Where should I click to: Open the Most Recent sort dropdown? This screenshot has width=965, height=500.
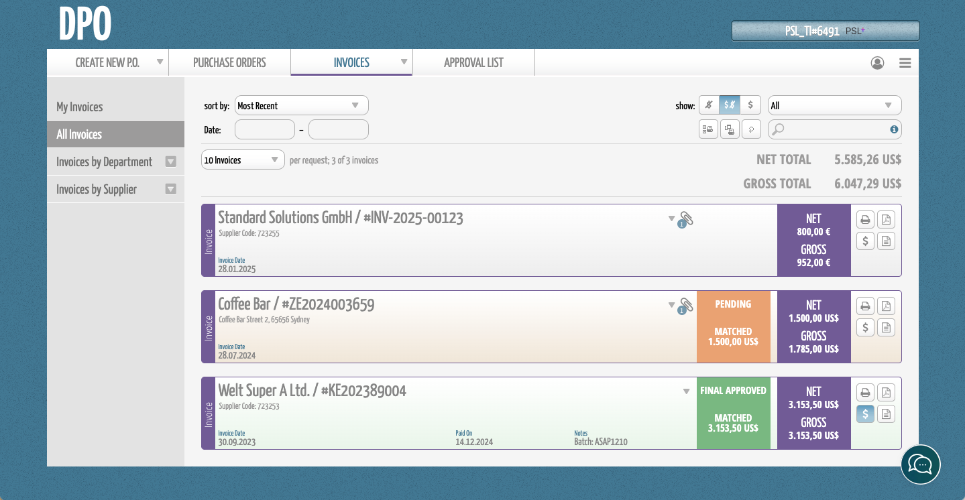point(302,105)
